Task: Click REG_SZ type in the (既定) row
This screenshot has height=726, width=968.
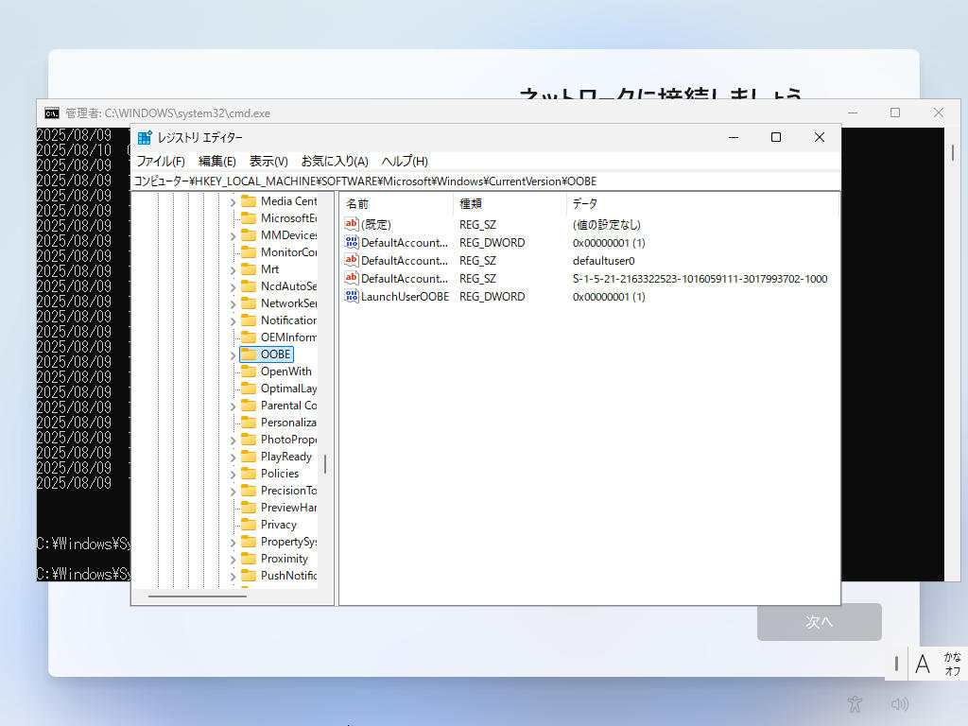Action: pyautogui.click(x=477, y=225)
